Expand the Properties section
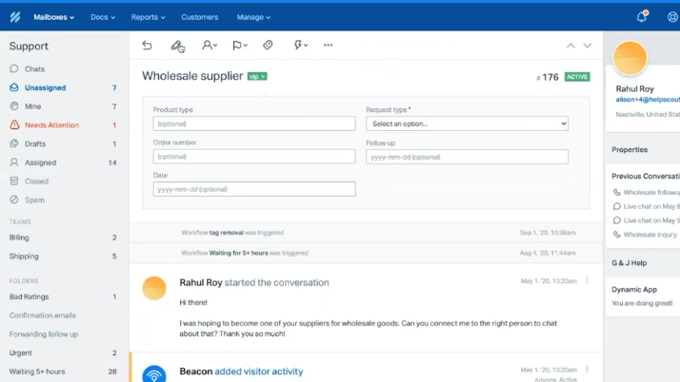Image resolution: width=680 pixels, height=382 pixels. coord(630,150)
